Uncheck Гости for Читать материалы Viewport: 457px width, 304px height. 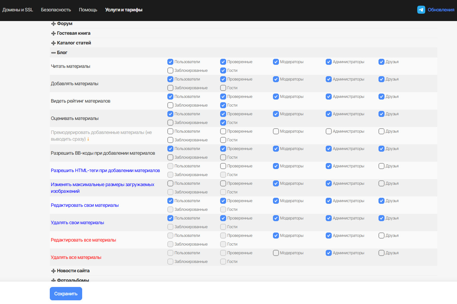[223, 70]
